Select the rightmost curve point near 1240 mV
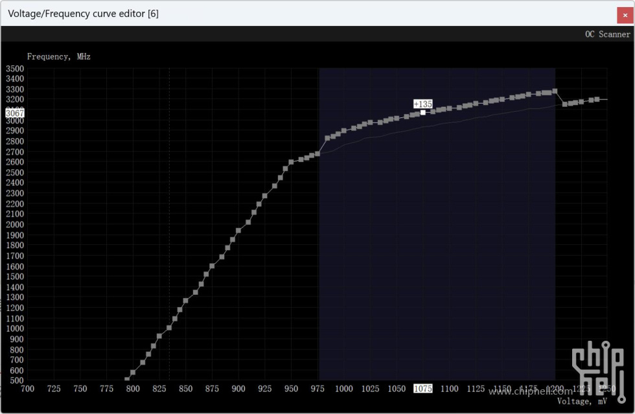The height and width of the screenshot is (414, 635). [597, 99]
